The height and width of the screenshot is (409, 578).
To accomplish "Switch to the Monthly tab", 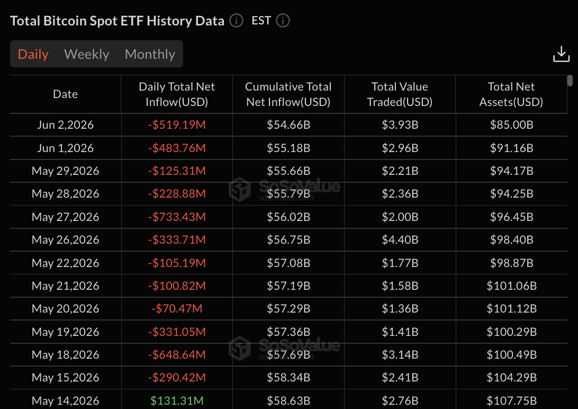I will tap(150, 54).
